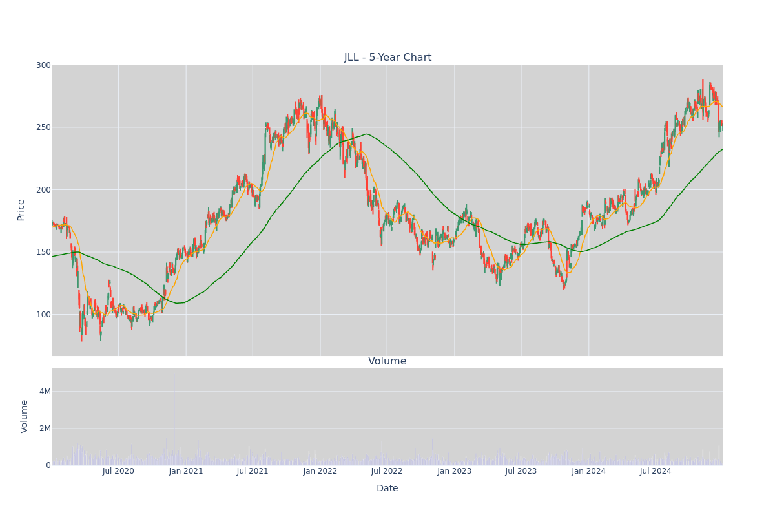Click the 300 price axis label
The height and width of the screenshot is (517, 775).
(43, 65)
